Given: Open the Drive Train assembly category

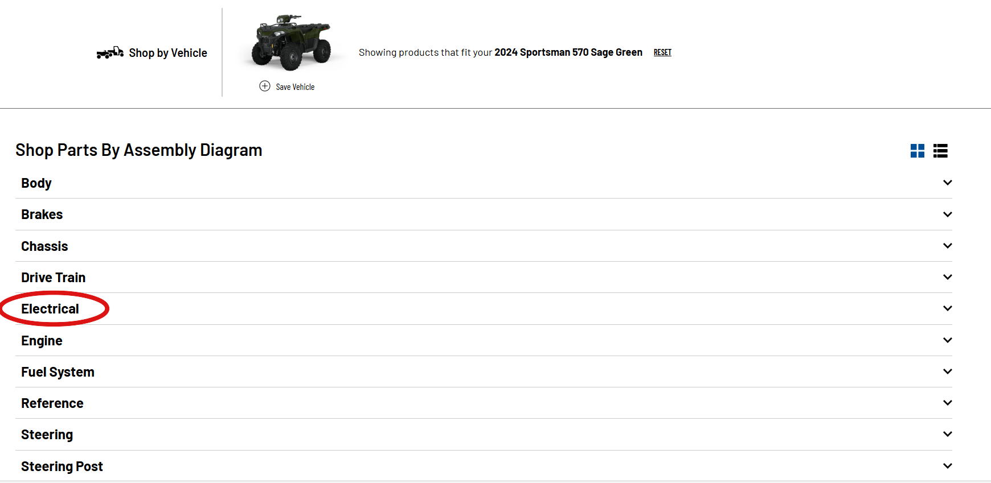Looking at the screenshot, I should pyautogui.click(x=484, y=278).
